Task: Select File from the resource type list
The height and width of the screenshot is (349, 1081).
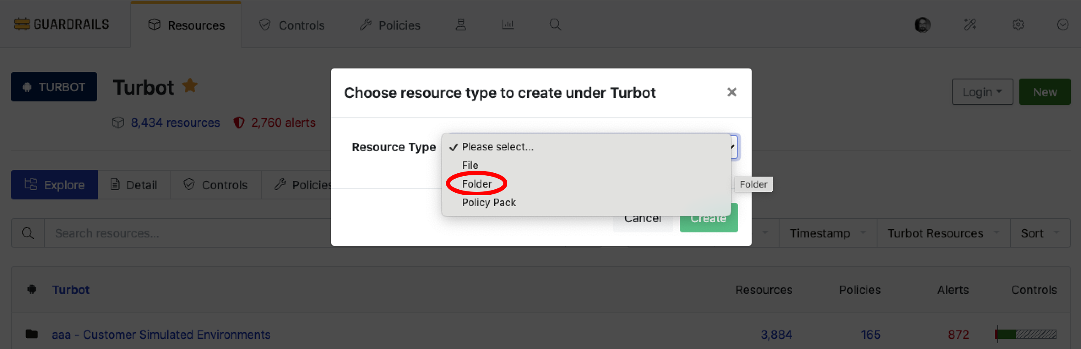Action: point(586,165)
